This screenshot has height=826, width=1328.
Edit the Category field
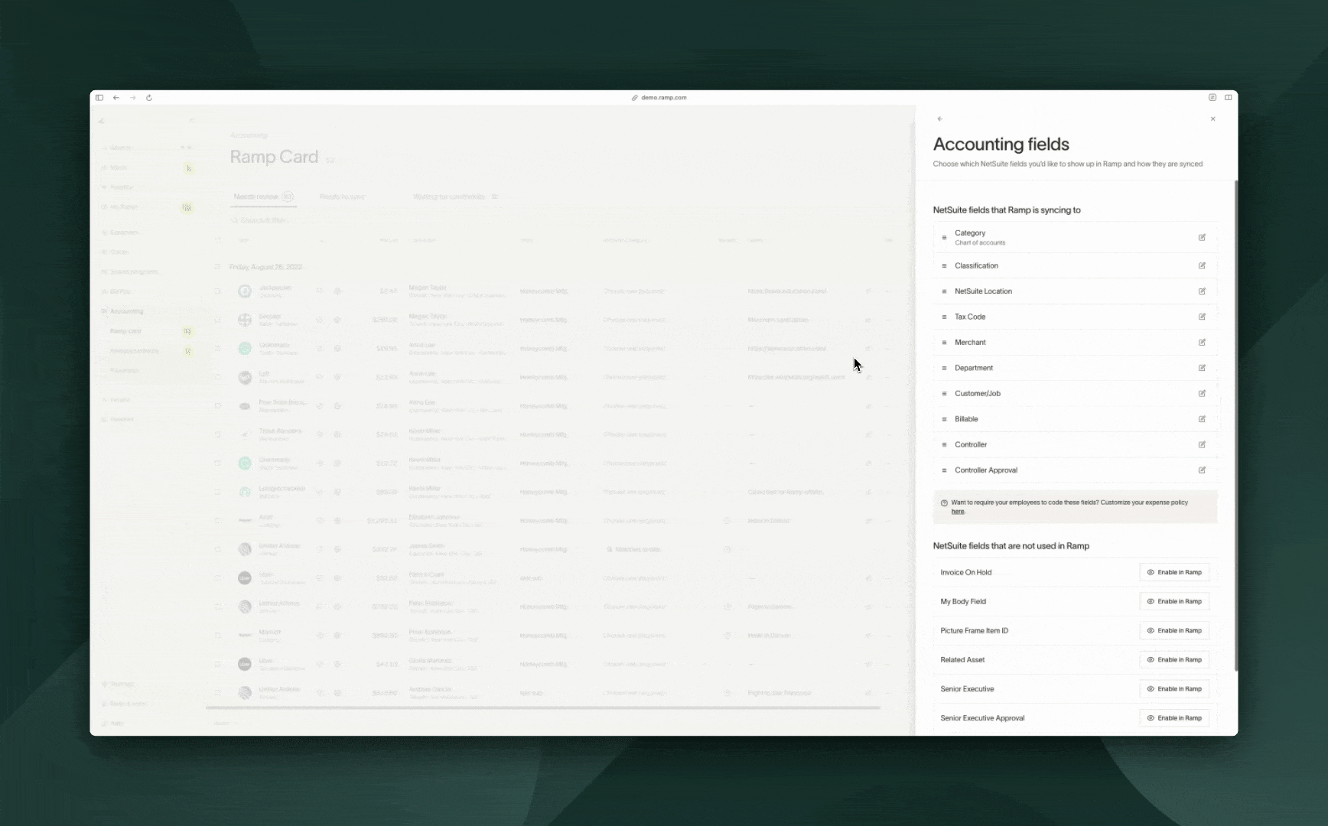tap(1202, 237)
